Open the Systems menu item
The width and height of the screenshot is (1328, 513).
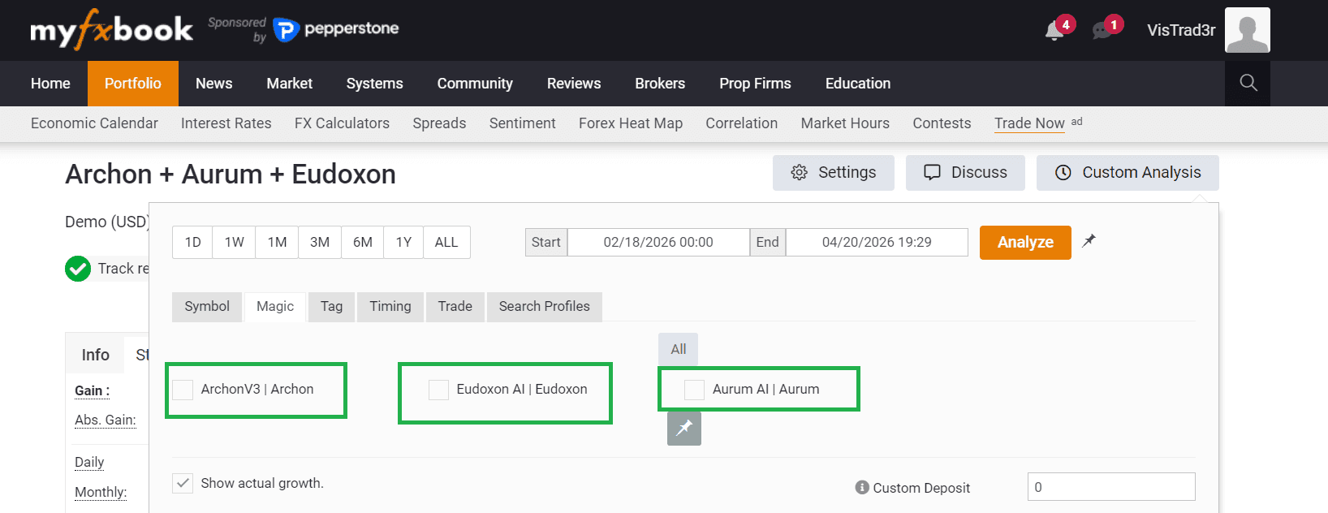click(375, 84)
